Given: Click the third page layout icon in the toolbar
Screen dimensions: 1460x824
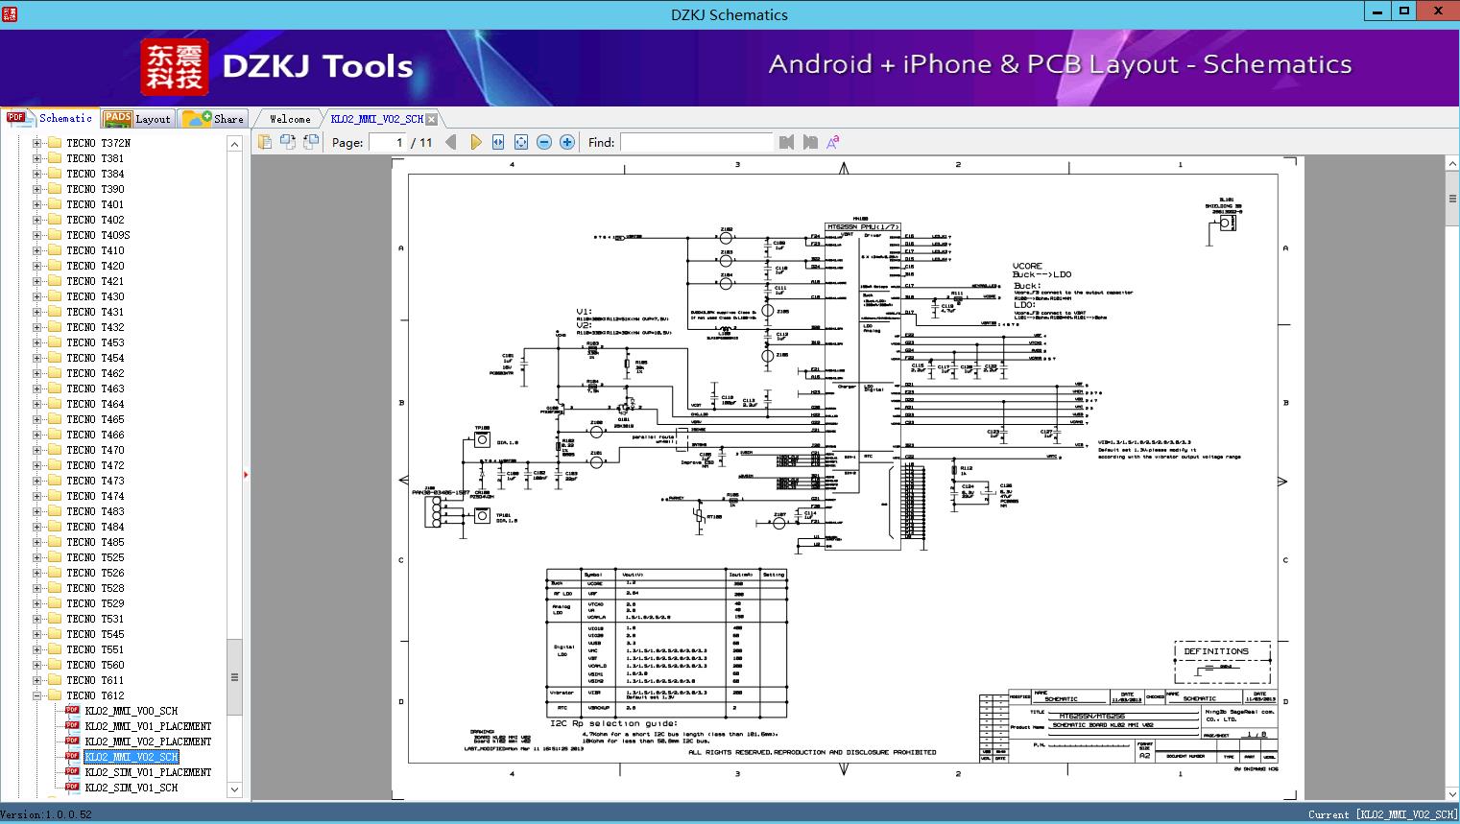Looking at the screenshot, I should tap(311, 142).
